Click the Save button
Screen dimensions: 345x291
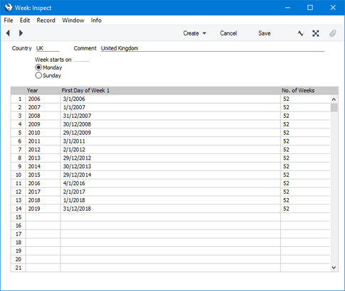[264, 33]
